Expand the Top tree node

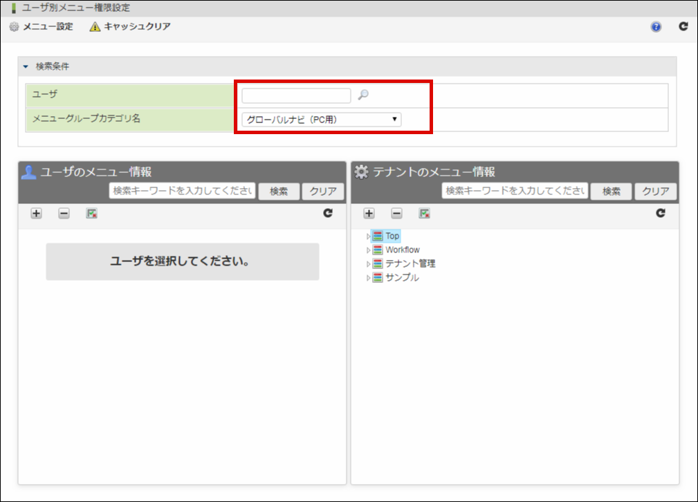tap(369, 235)
